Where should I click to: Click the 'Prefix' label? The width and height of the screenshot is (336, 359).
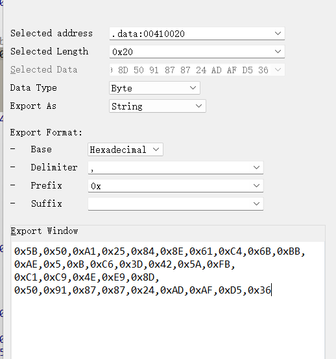46,185
